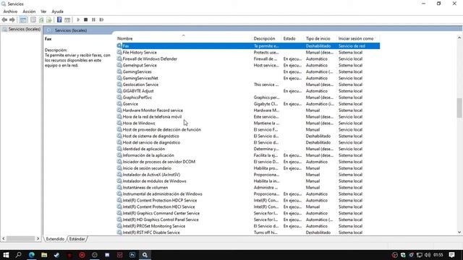Select Intel(R) HD Graphics Control Panel Service
Screen dimensions: 463x260
(248, 220)
